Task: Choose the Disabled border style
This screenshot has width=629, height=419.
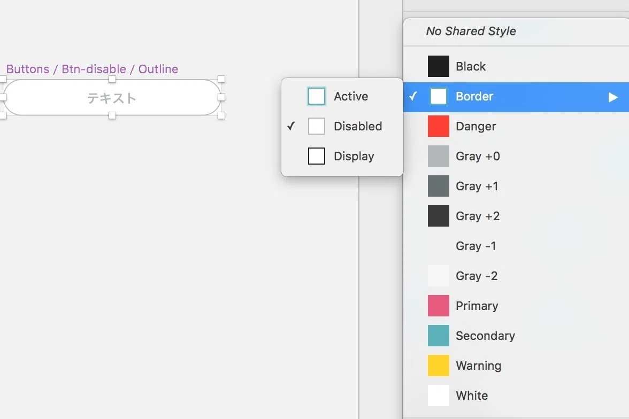Action: click(x=342, y=126)
